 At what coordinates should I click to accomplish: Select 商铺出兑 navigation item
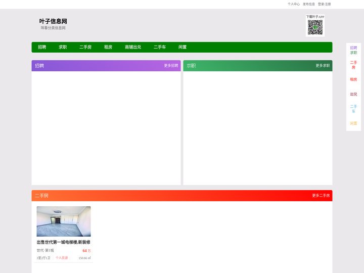[x=133, y=47]
